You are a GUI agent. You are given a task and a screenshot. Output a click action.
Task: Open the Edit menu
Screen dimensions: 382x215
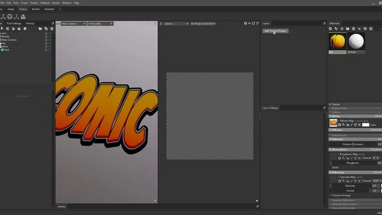[9, 3]
